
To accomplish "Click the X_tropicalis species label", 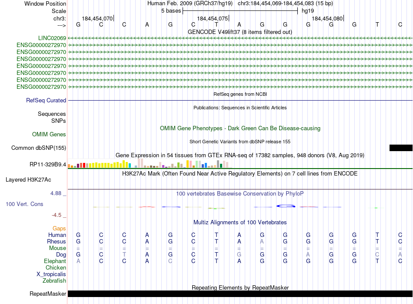I will click(51, 274).
